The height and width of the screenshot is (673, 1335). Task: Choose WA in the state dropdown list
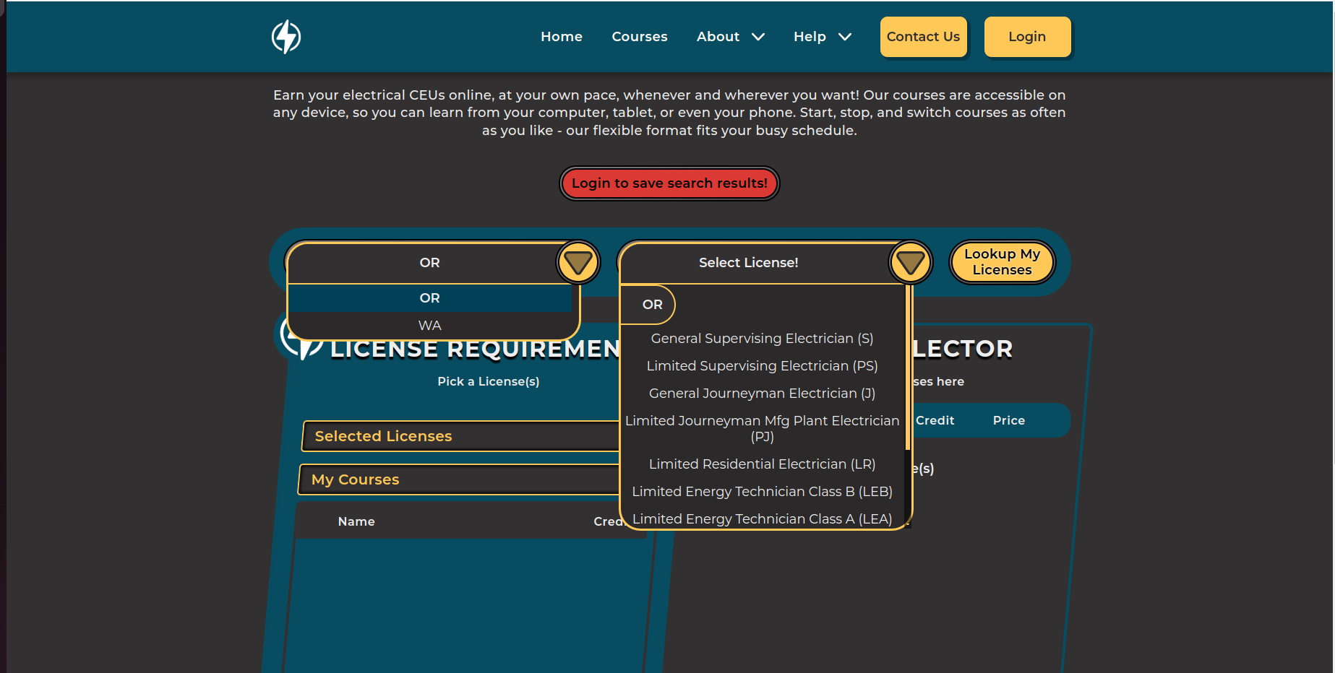tap(429, 326)
